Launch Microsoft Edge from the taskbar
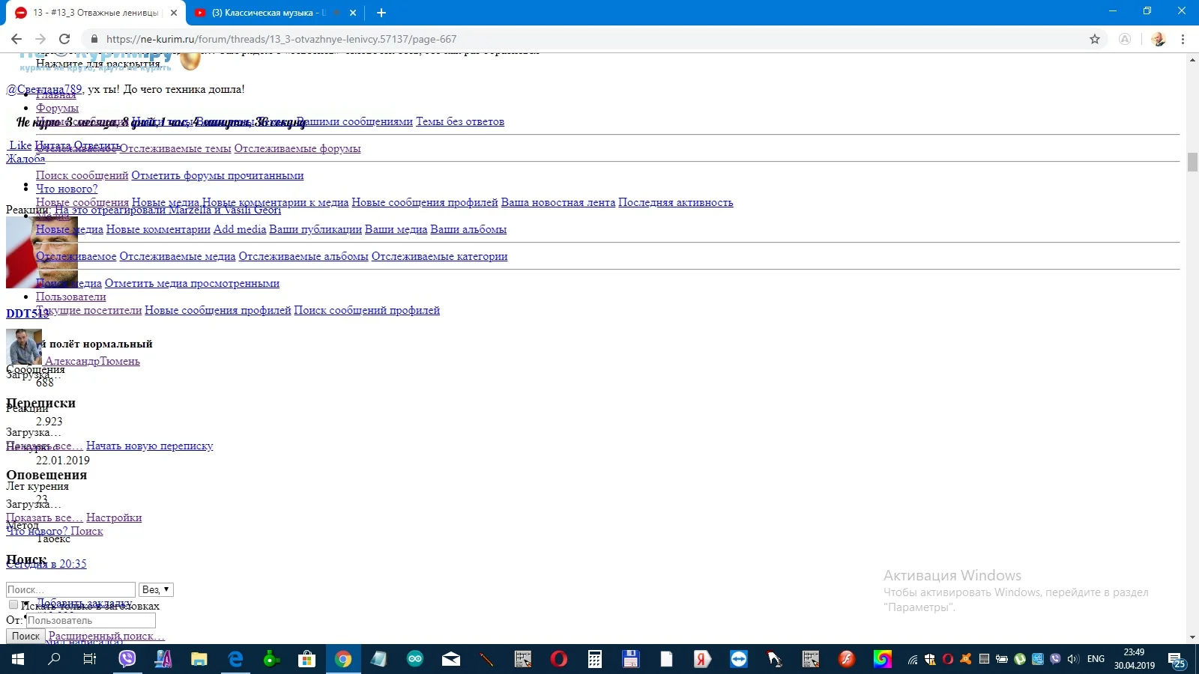The height and width of the screenshot is (674, 1199). [x=235, y=660]
